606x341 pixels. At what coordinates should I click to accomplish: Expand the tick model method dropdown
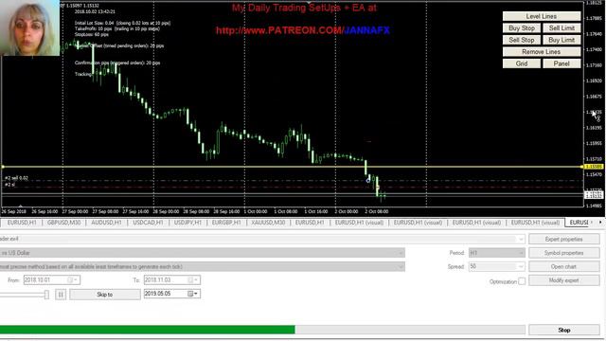click(401, 267)
